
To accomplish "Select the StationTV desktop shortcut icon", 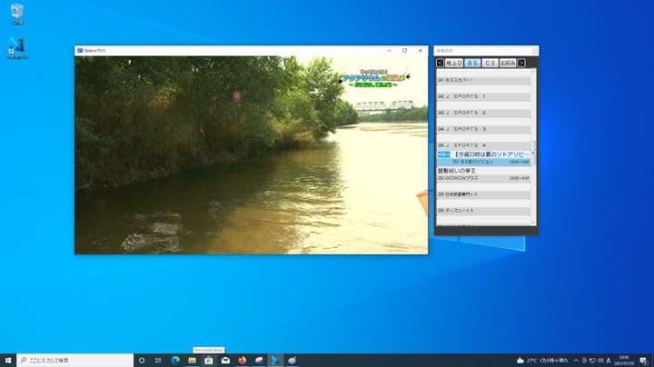I will [17, 48].
